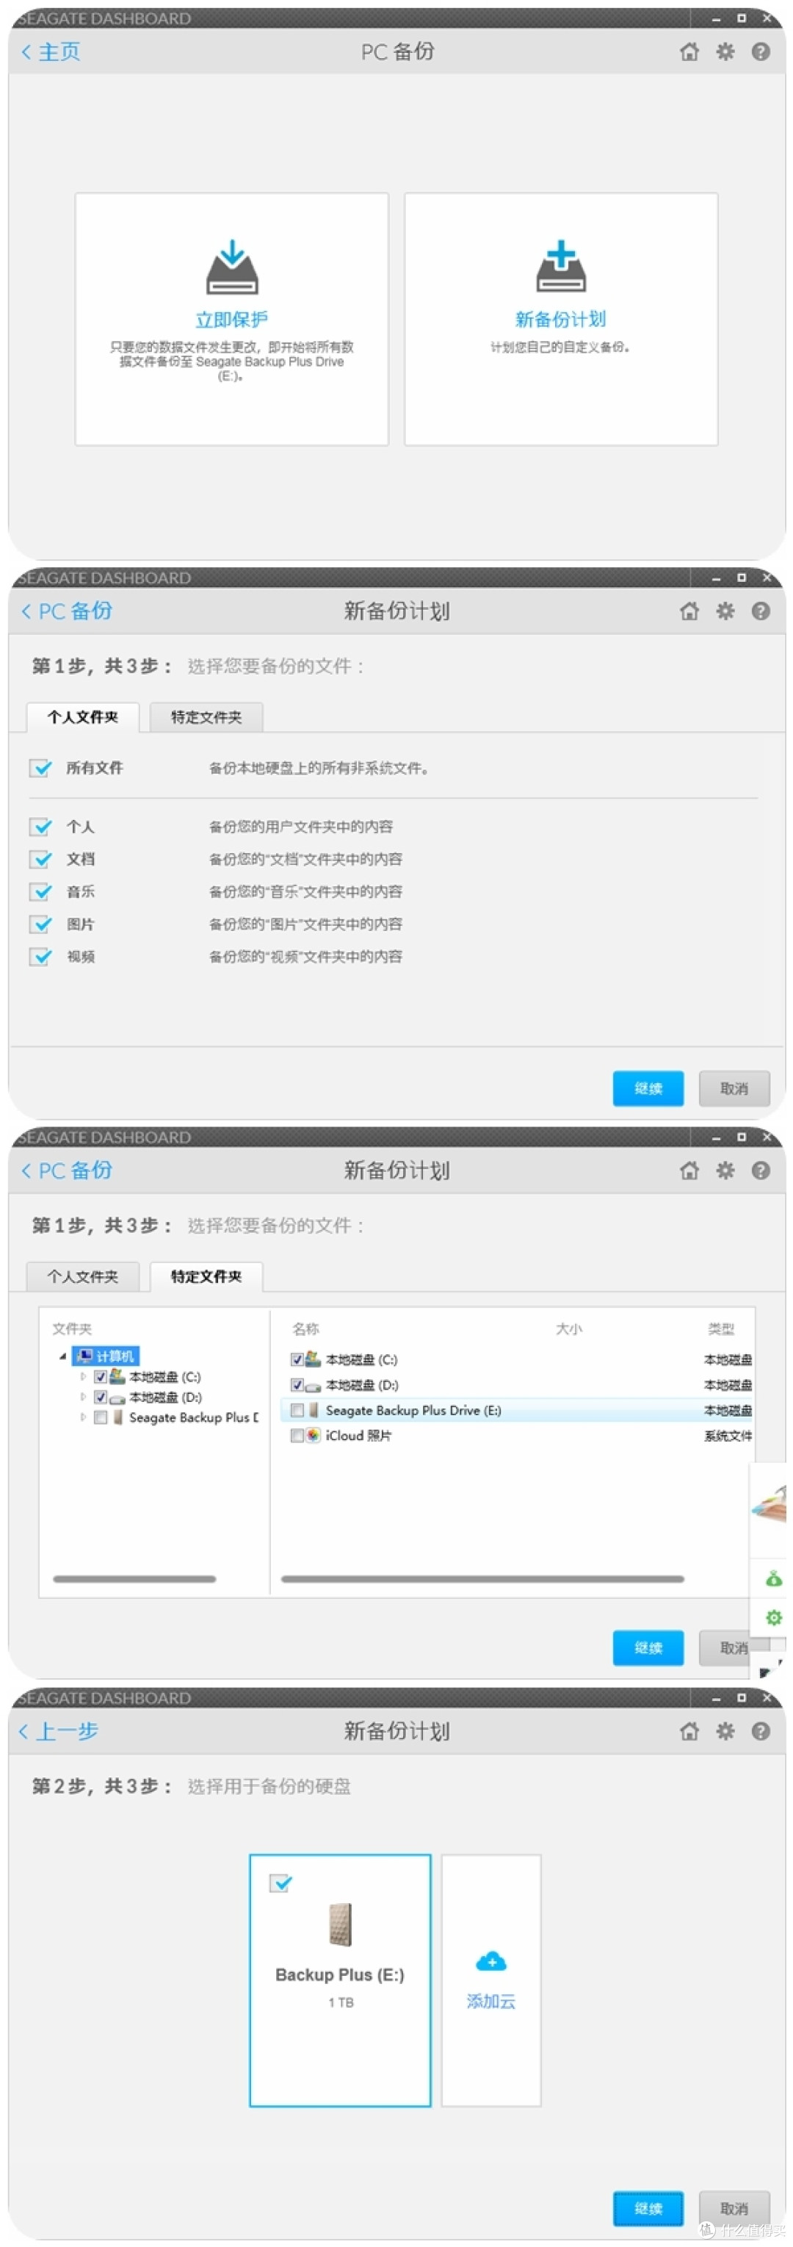Click 取消 in the folder tree window
The width and height of the screenshot is (793, 2247).
[725, 1647]
